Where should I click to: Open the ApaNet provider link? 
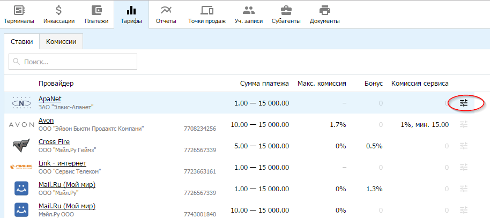[50, 99]
